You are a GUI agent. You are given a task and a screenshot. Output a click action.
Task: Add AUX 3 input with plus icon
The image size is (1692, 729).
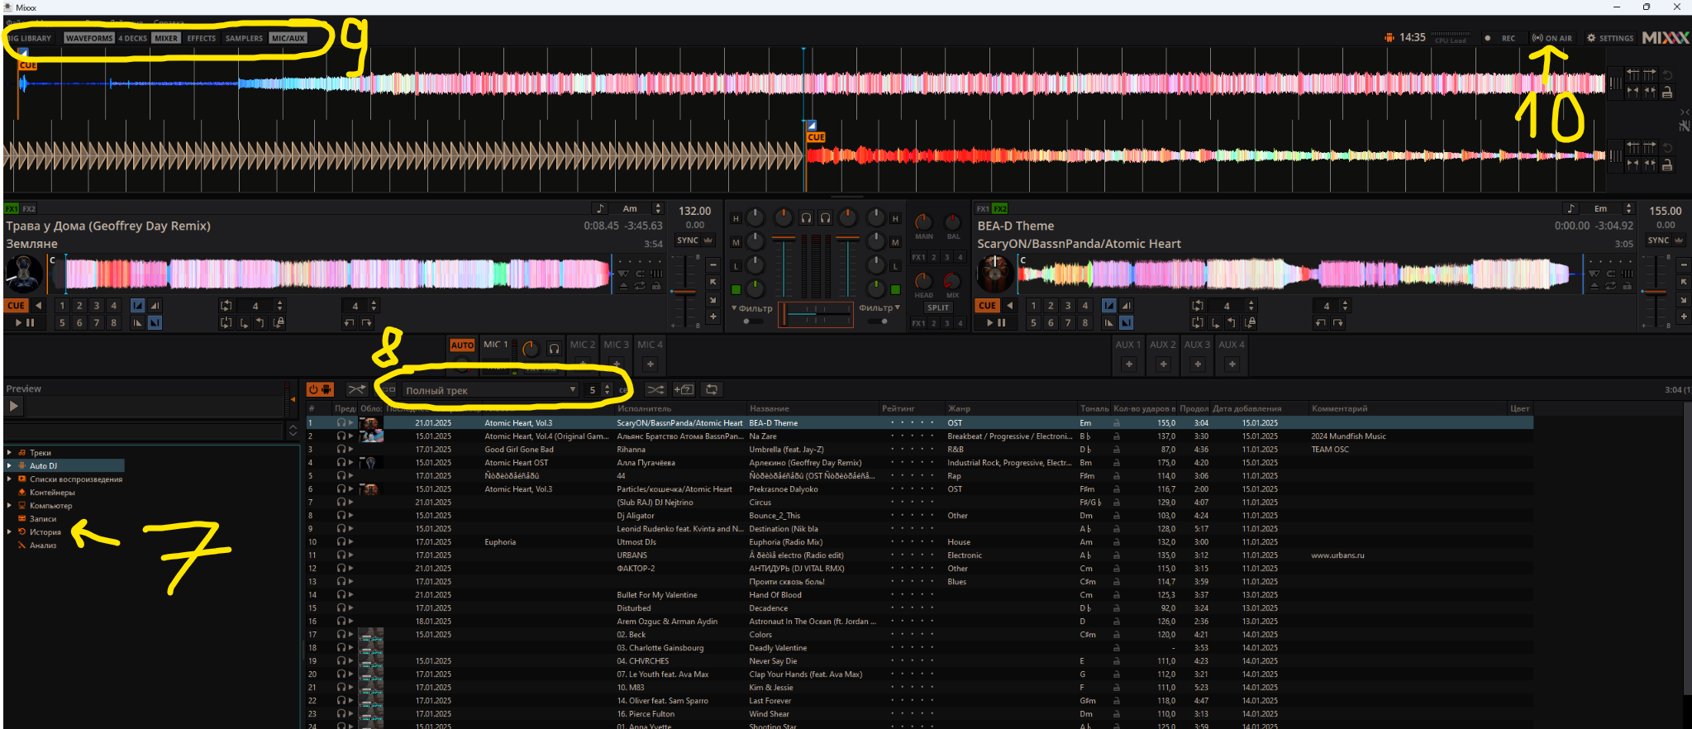(x=1198, y=364)
